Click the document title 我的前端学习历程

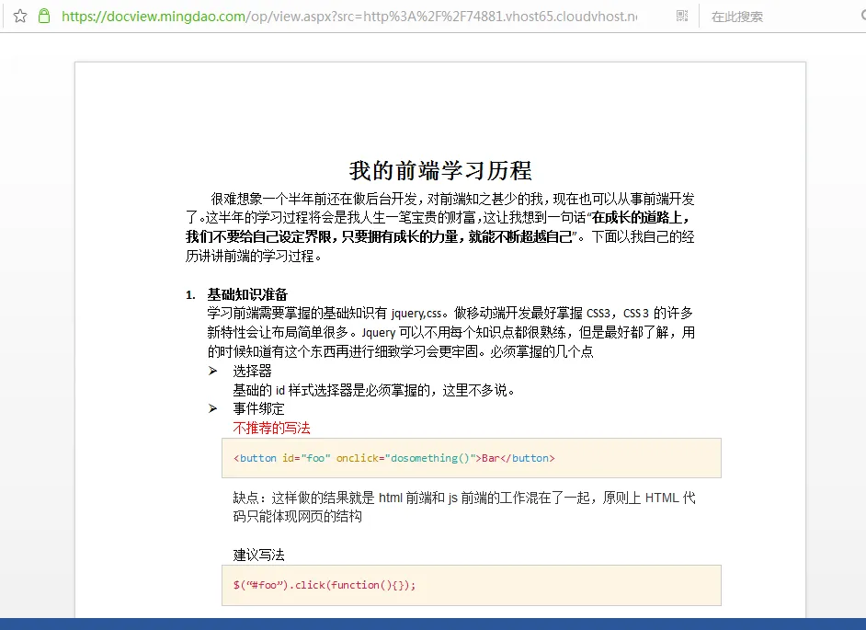click(440, 170)
